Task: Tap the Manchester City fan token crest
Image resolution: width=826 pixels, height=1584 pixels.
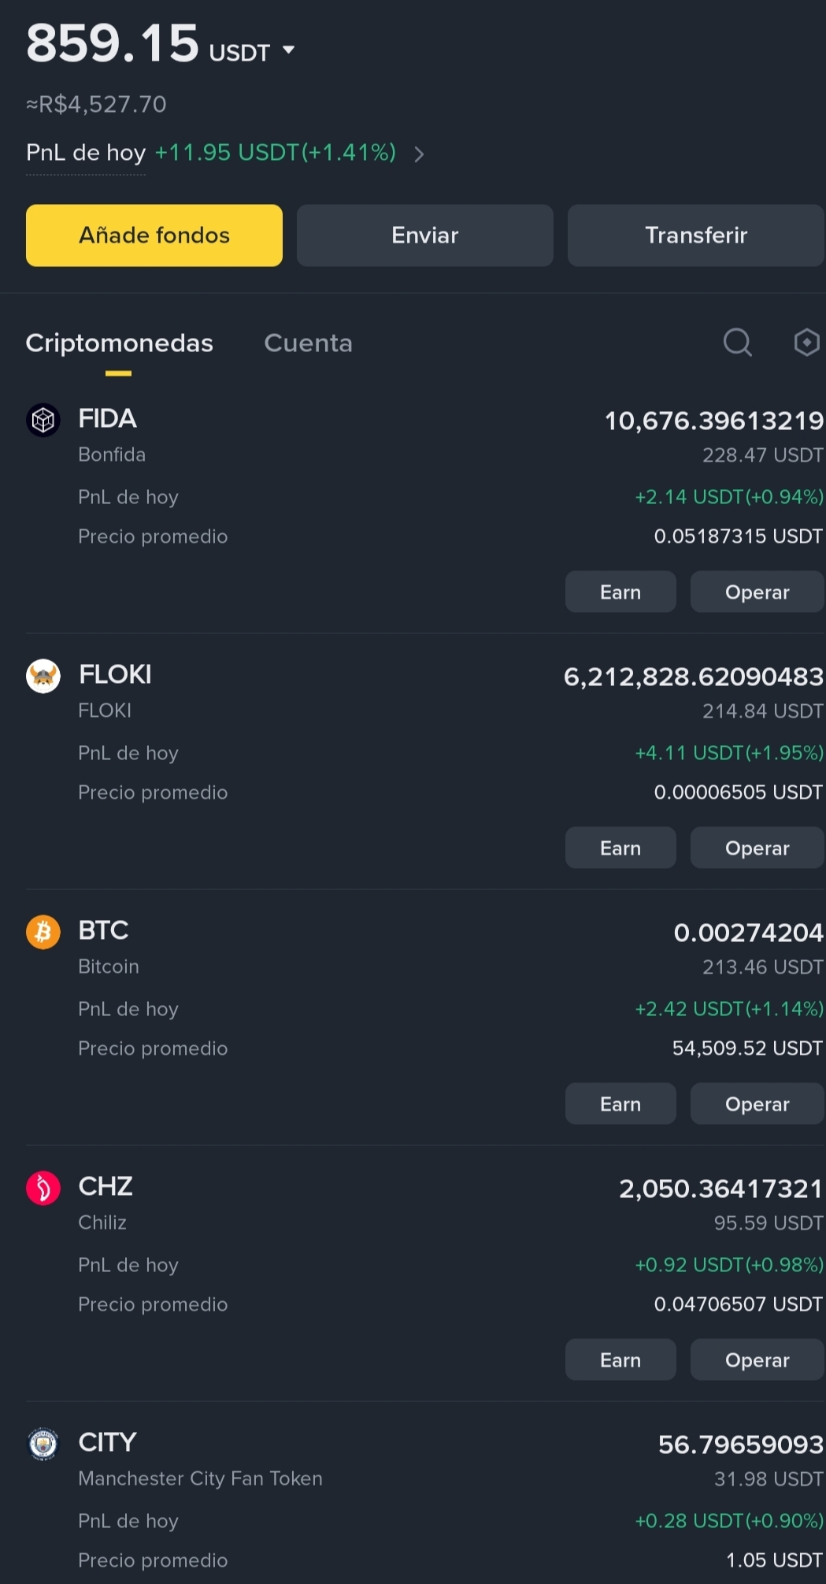Action: [43, 1444]
